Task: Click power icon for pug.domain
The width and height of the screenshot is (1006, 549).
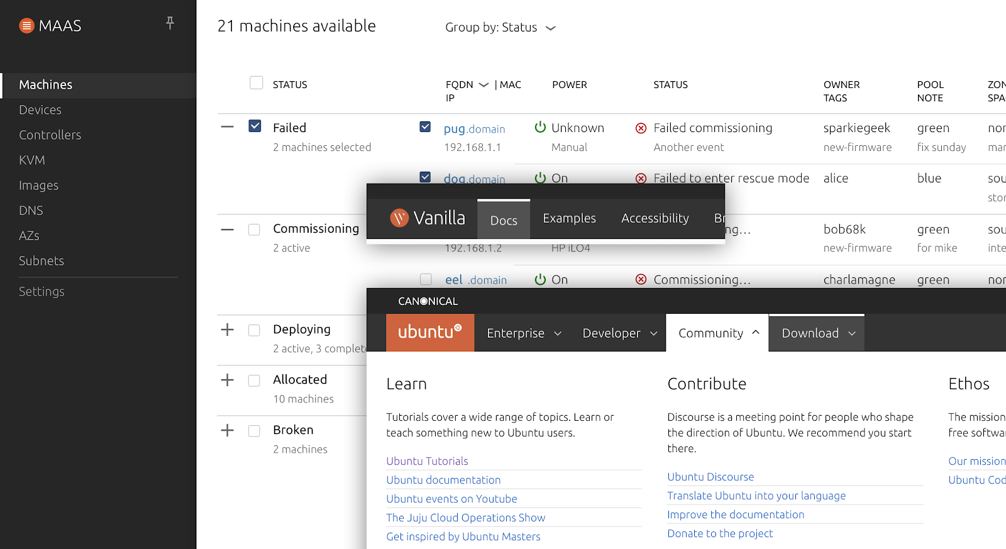Action: [540, 127]
